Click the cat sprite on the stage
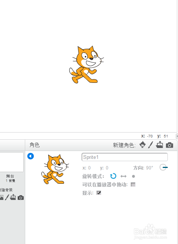Image resolution: width=178 pixels, height=244 pixels. point(87,65)
